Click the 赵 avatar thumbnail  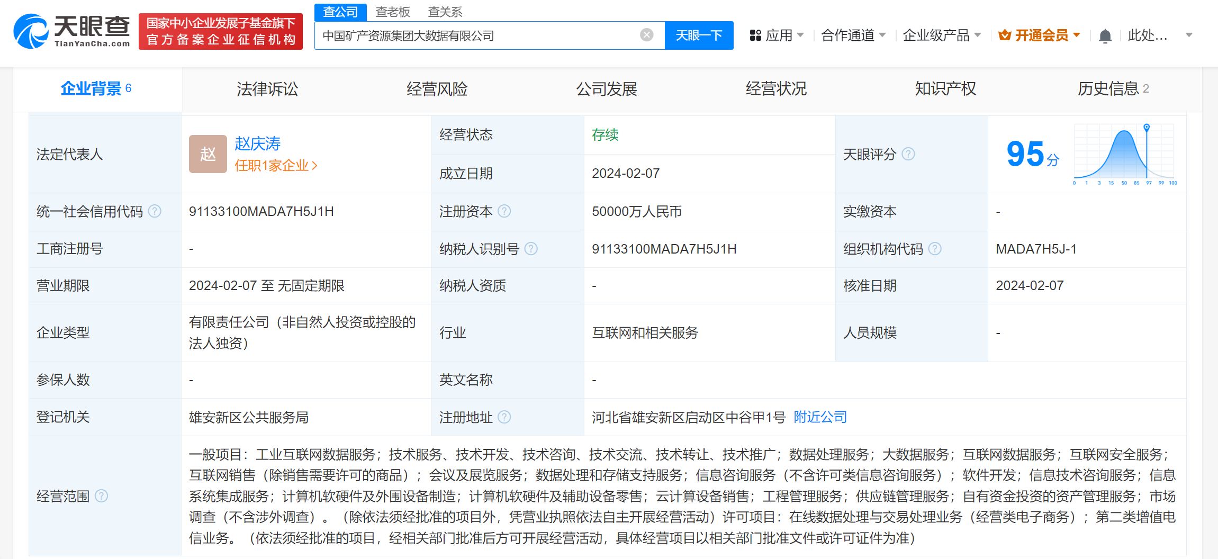tap(208, 154)
